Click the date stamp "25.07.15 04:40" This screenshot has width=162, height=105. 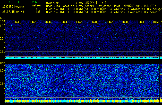[x=13, y=12]
